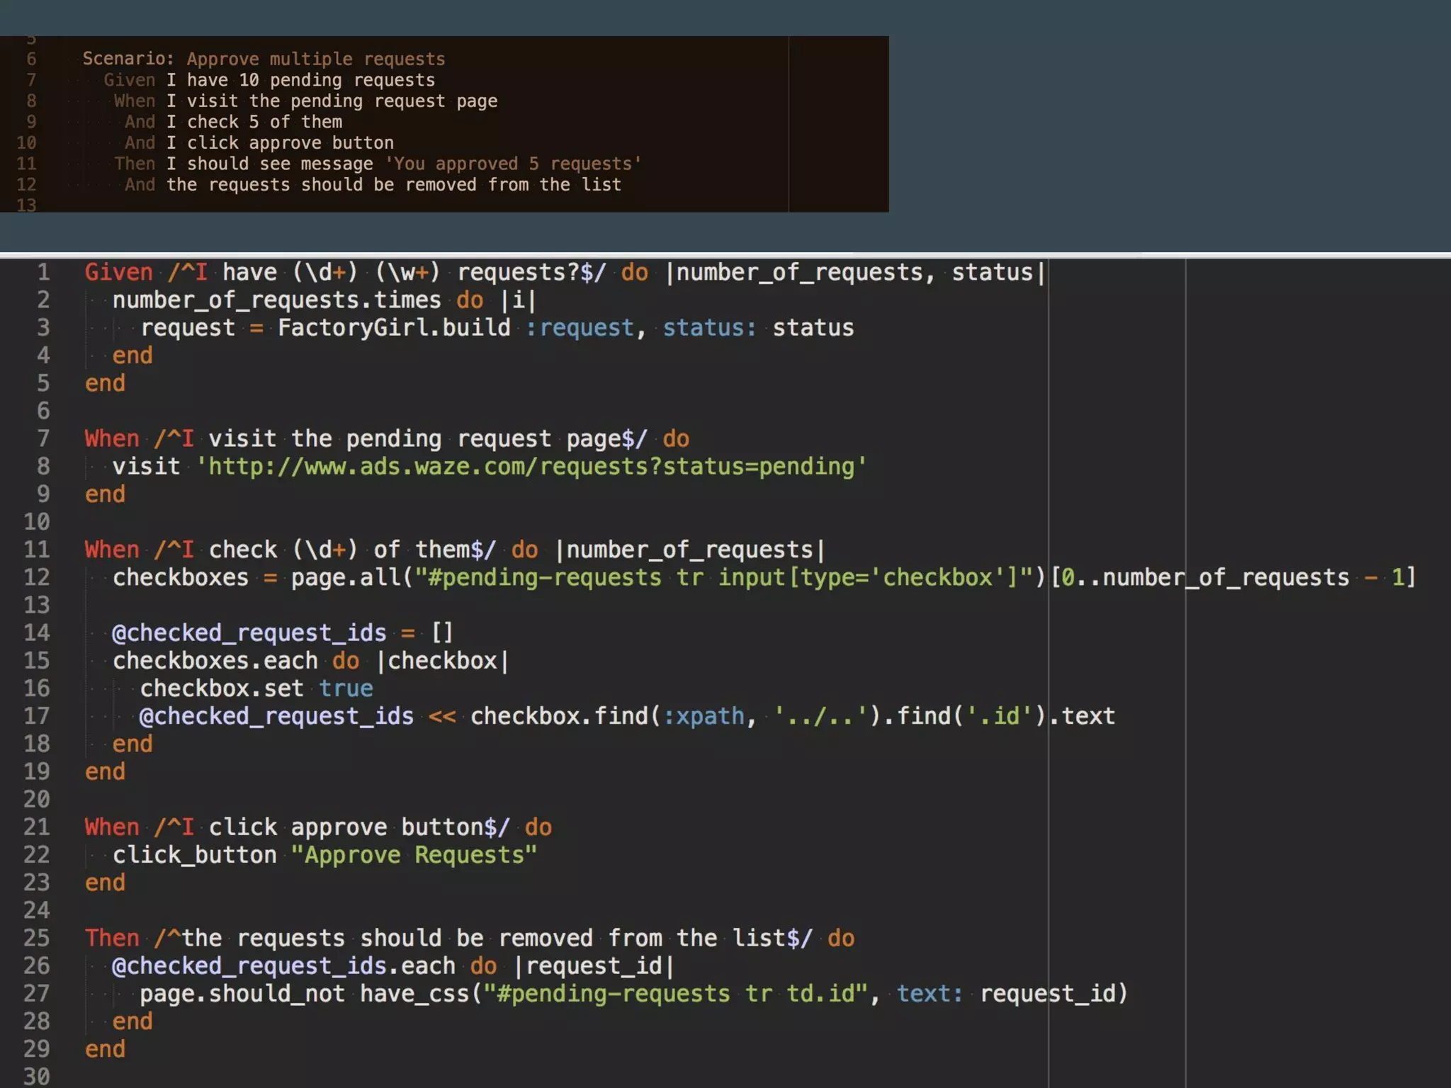Click the 'Approve Requests' string literal

coord(414,855)
